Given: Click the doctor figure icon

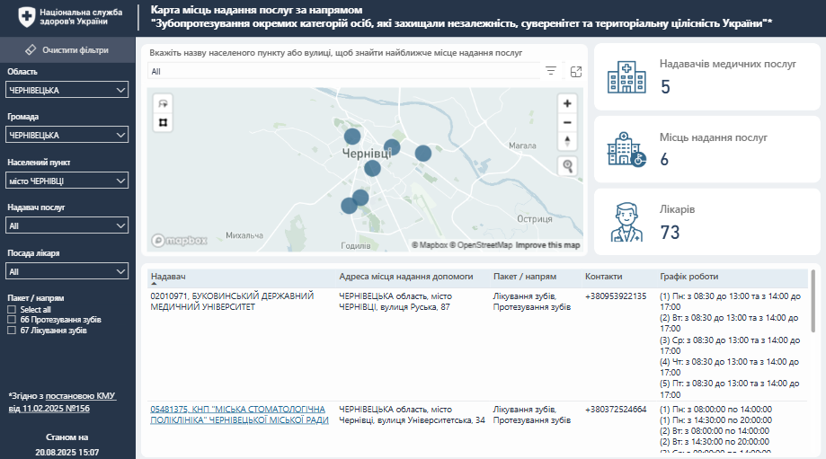Looking at the screenshot, I should pyautogui.click(x=626, y=222).
